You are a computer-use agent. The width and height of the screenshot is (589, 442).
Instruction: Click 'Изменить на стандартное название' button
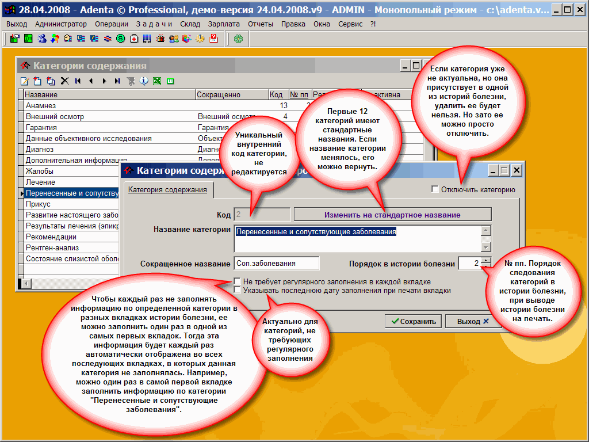(x=392, y=215)
